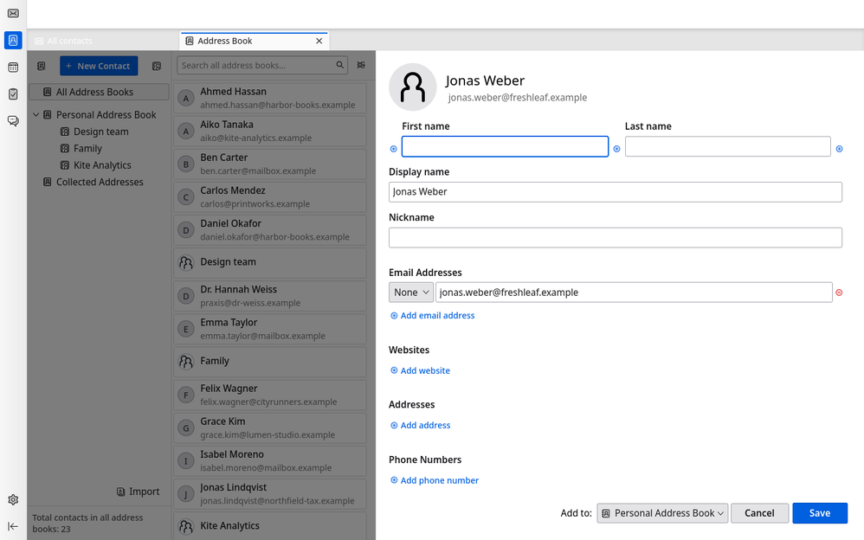Open the Chat space icon
The height and width of the screenshot is (540, 864).
[13, 120]
